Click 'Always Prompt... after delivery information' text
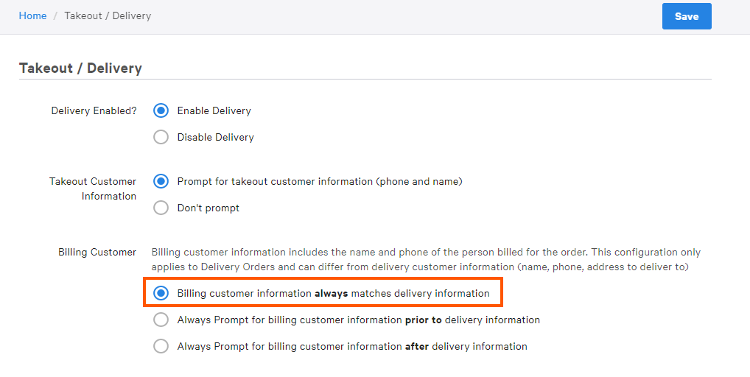The image size is (750, 377). (352, 346)
